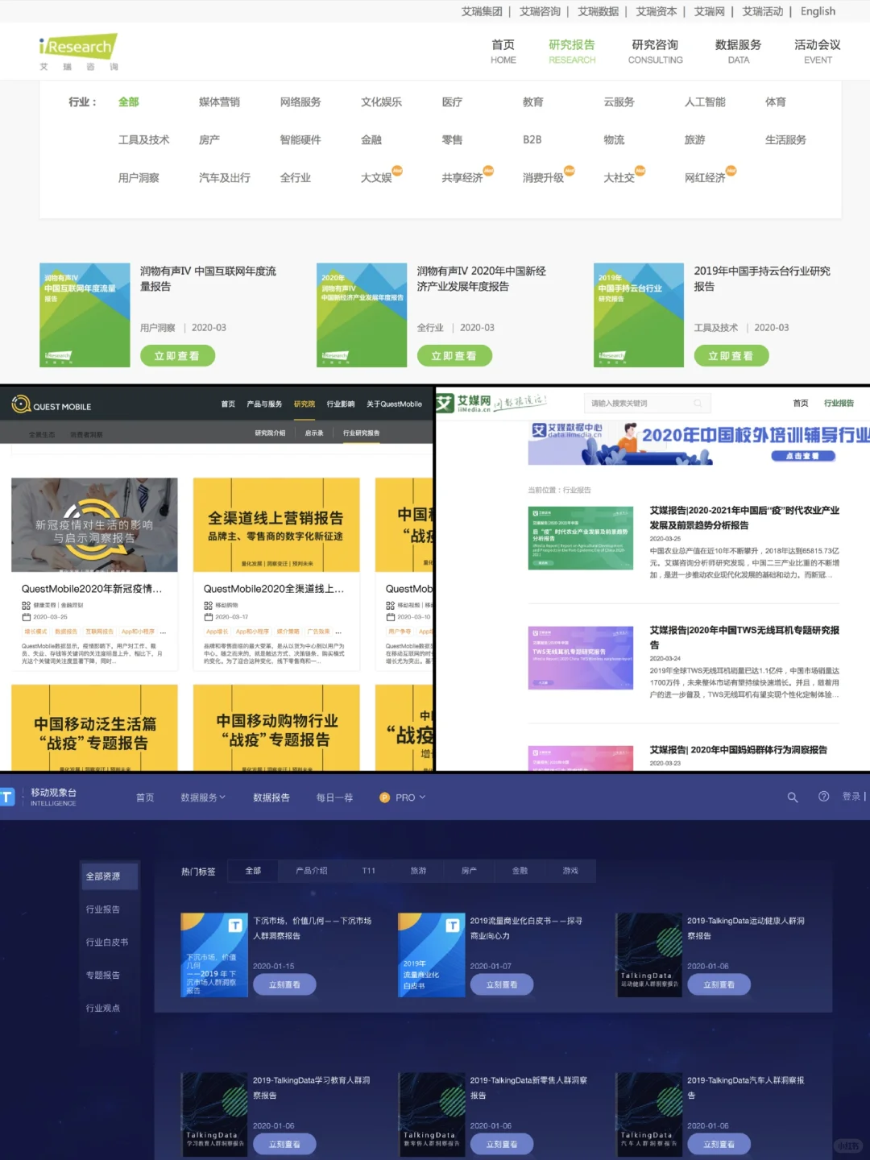
Task: Select the 游戏 hot tag
Action: (x=570, y=871)
